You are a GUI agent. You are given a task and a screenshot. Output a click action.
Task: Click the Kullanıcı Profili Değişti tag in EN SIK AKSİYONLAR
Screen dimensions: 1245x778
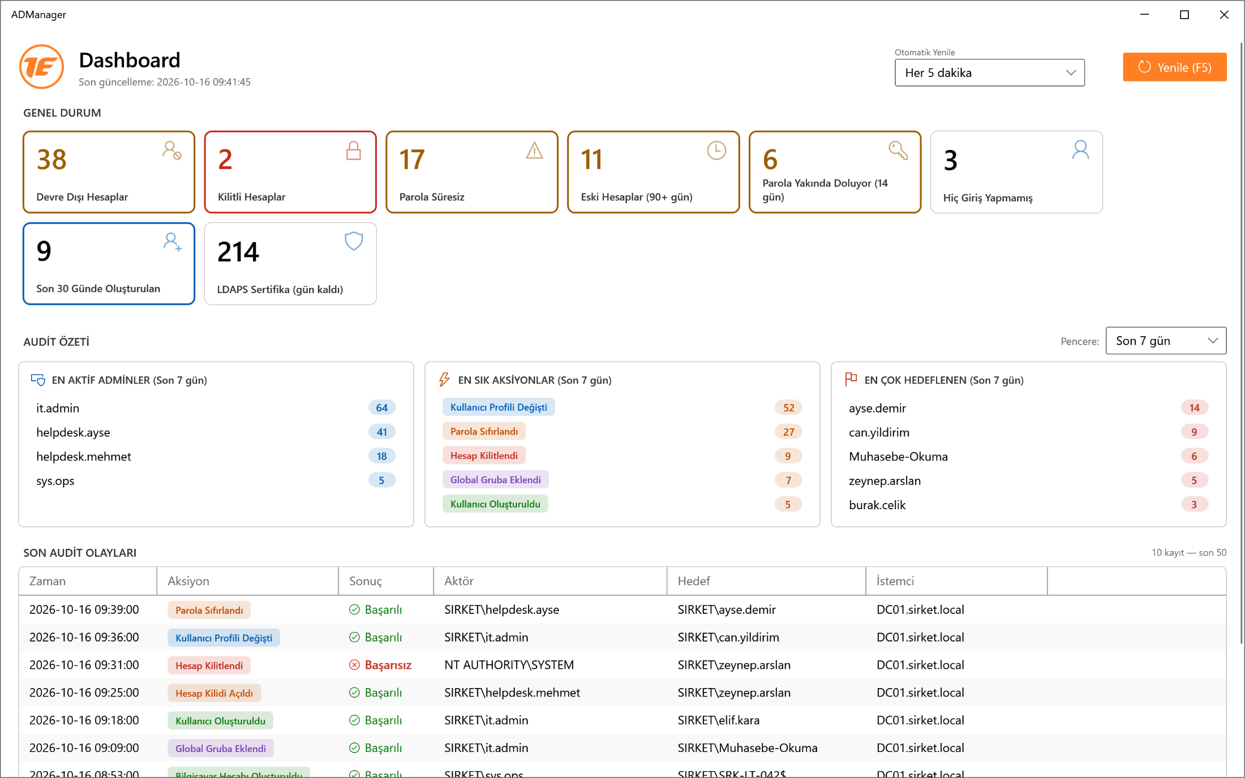tap(499, 407)
